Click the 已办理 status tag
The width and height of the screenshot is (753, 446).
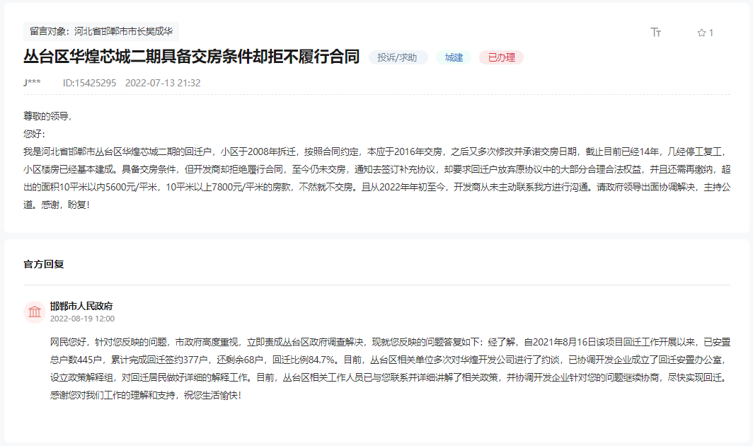[x=501, y=57]
